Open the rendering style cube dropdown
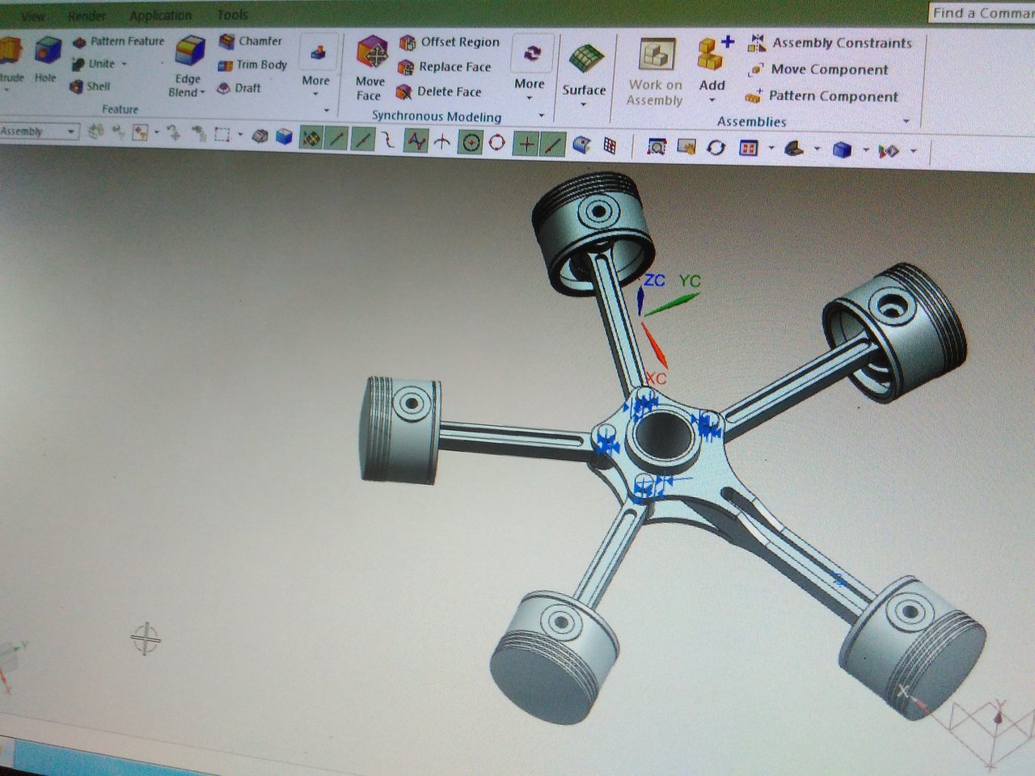The height and width of the screenshot is (776, 1035). [x=865, y=150]
